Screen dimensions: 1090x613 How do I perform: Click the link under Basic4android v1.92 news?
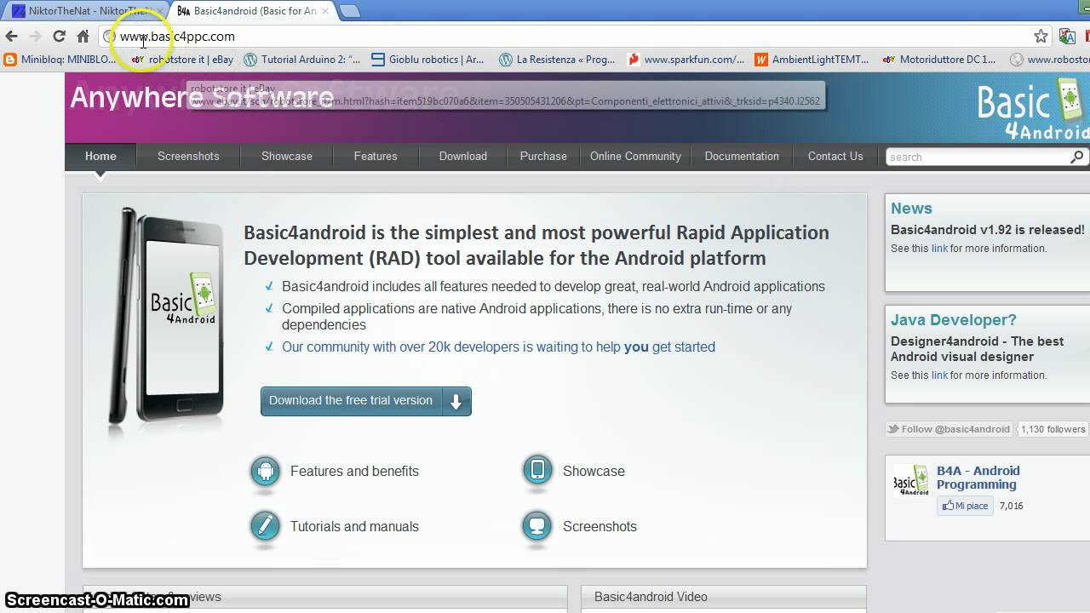(939, 249)
